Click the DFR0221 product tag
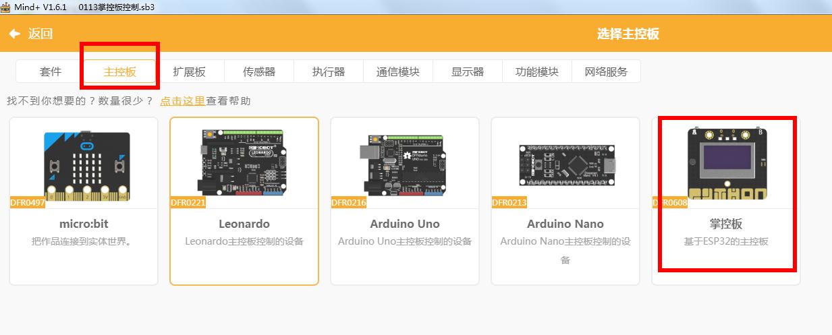 pyautogui.click(x=188, y=203)
